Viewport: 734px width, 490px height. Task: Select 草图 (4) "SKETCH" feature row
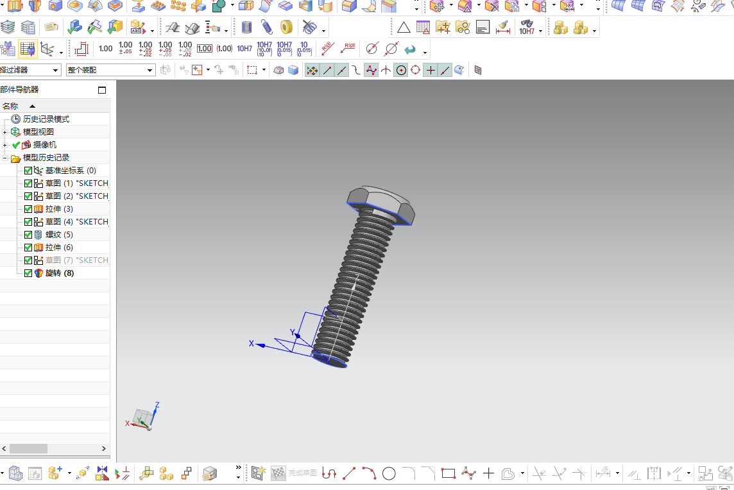pyautogui.click(x=77, y=221)
